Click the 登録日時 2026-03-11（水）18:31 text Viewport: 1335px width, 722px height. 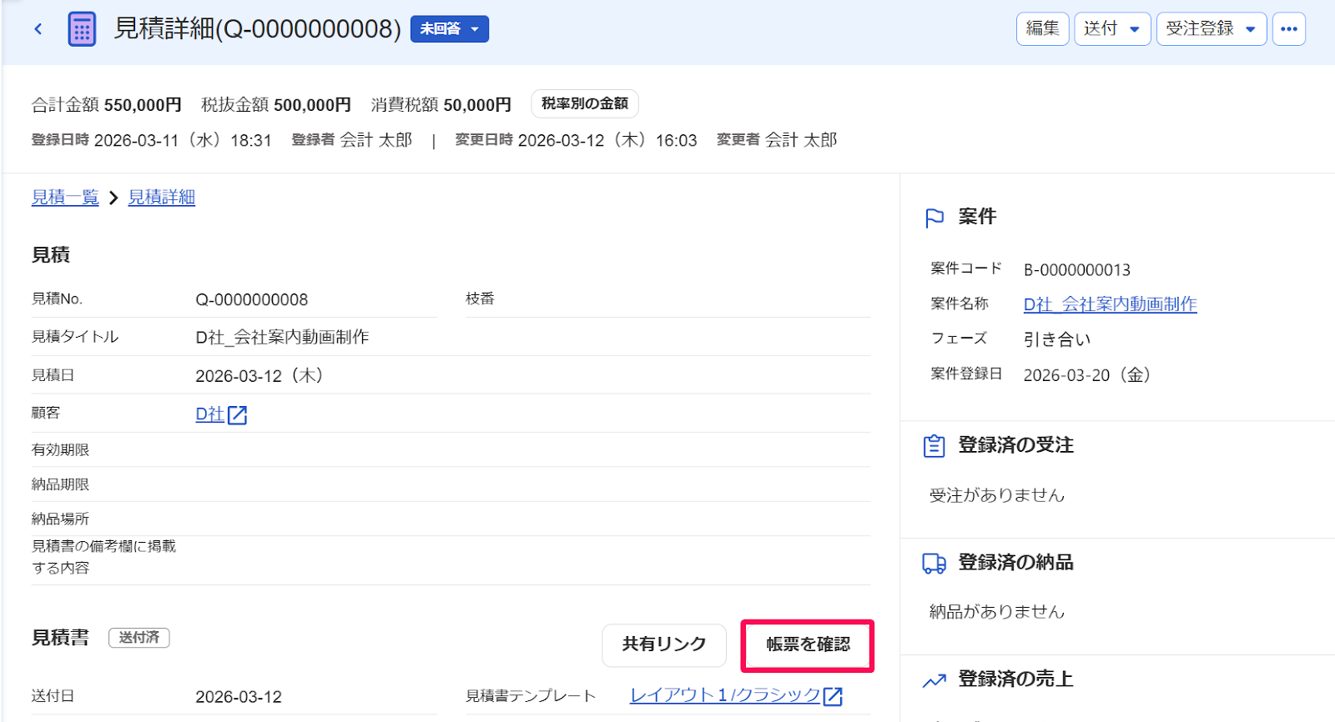(x=152, y=140)
